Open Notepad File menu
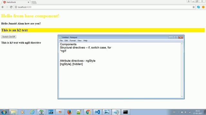Viewport: 206px width, 115px height. click(x=61, y=41)
